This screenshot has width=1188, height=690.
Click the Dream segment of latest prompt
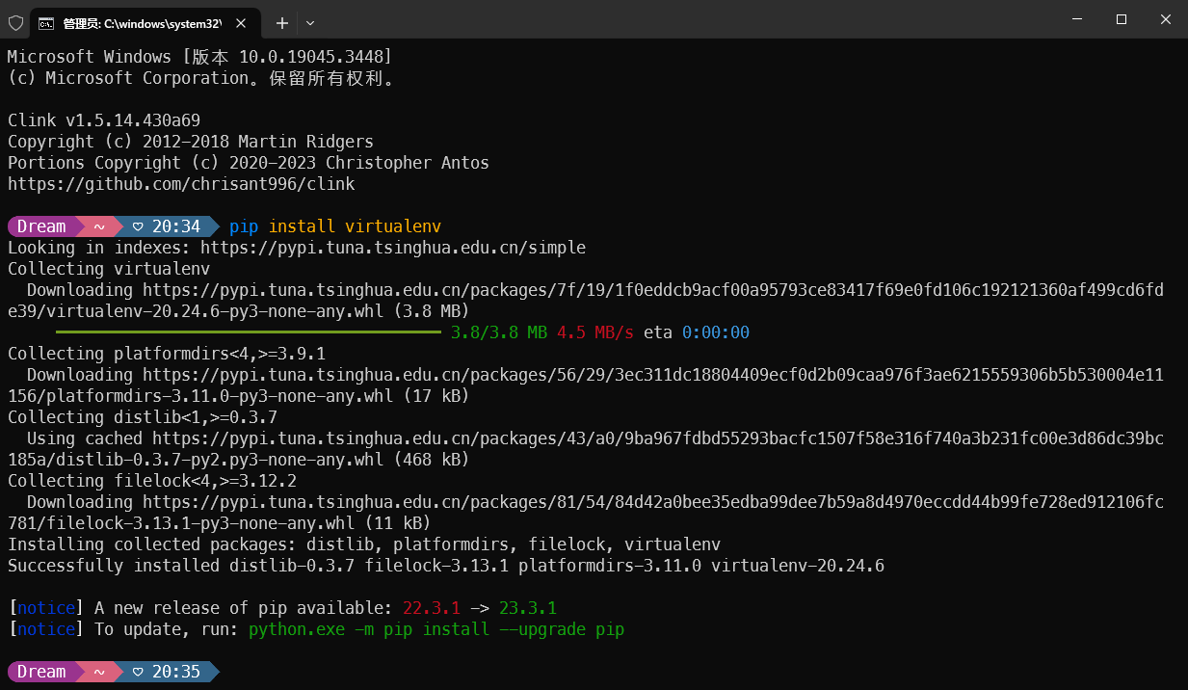[41, 672]
